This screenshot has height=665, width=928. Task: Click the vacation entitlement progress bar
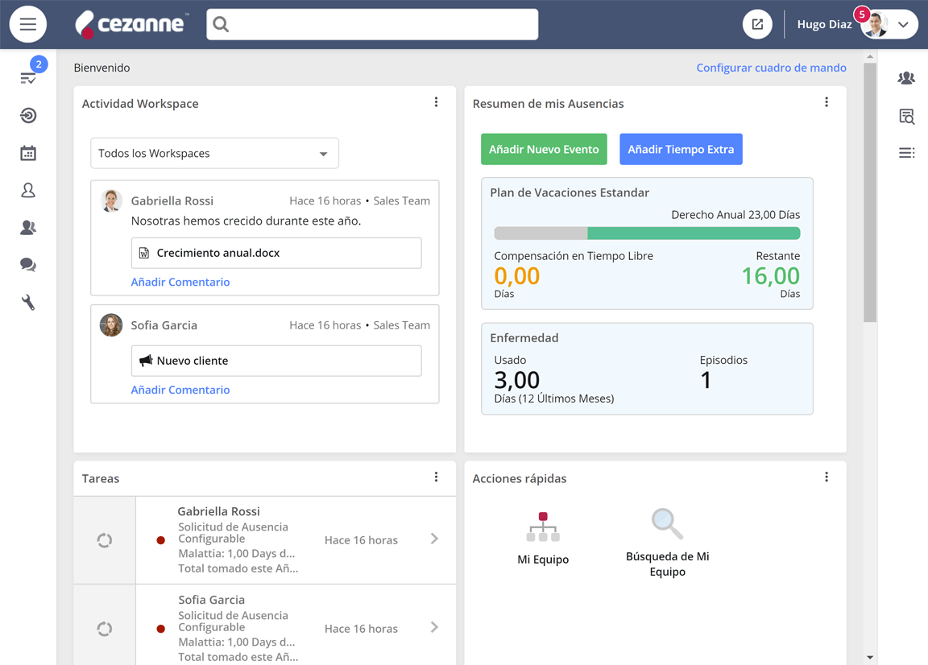coord(647,233)
